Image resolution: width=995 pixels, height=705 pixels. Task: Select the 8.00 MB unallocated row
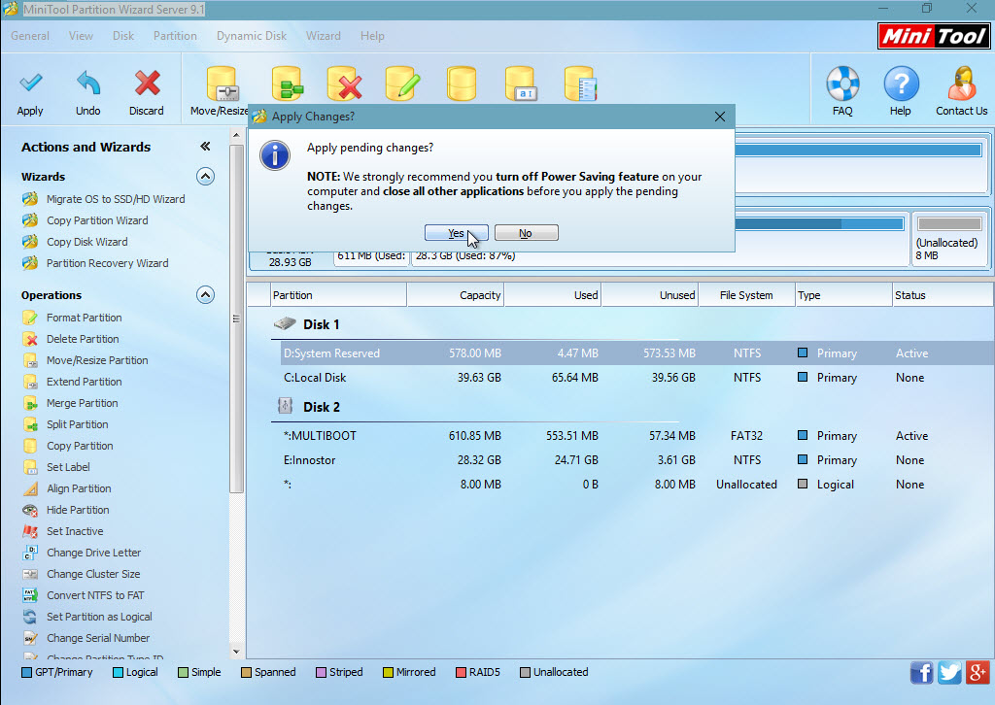tap(636, 485)
